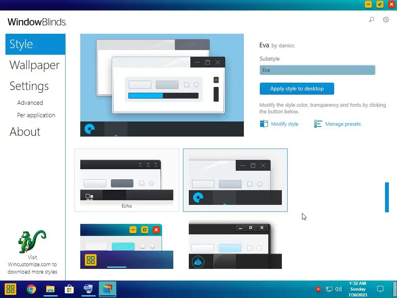The width and height of the screenshot is (397, 298).
Task: Open the network tray icon
Action: (x=329, y=289)
